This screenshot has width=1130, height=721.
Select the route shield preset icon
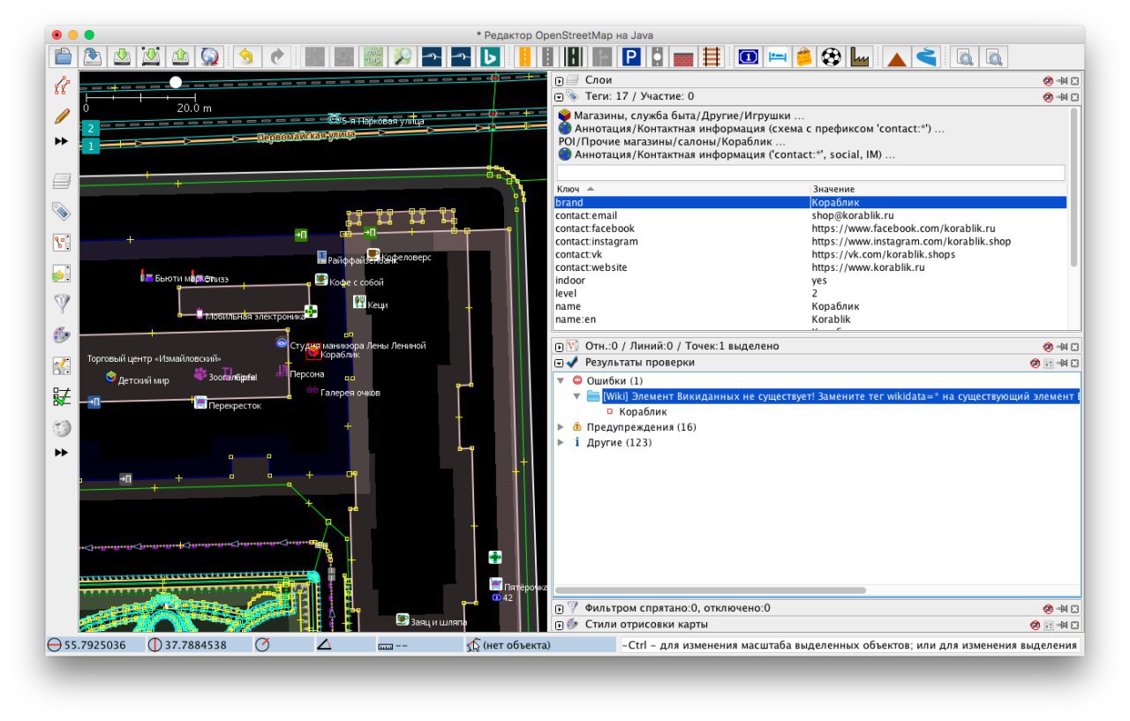[x=748, y=57]
